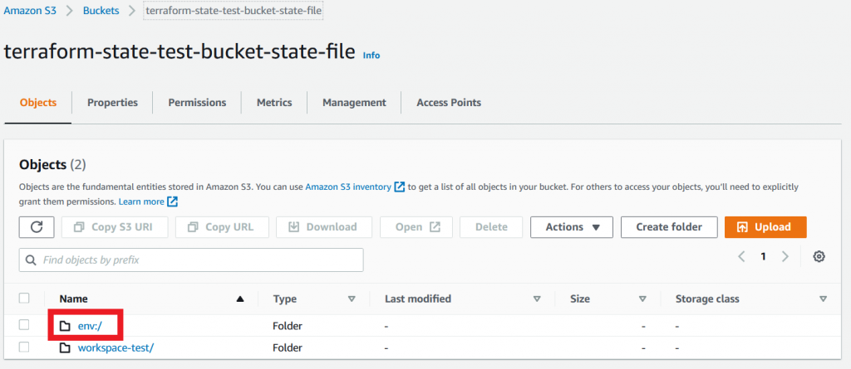Select the workspace-test/ row checkbox
The height and width of the screenshot is (369, 851).
[x=24, y=347]
